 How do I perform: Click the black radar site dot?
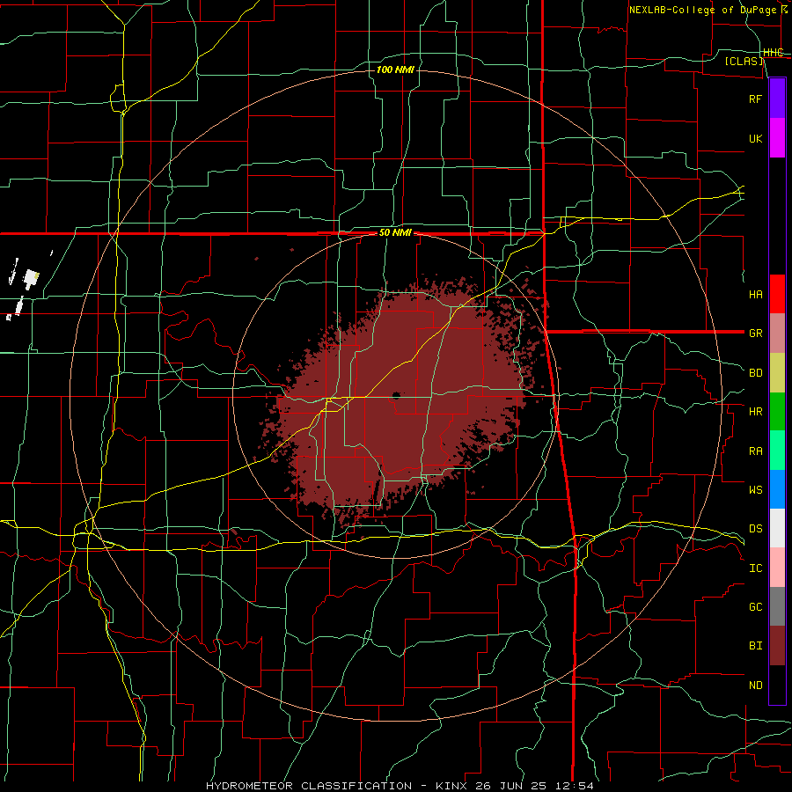396,395
